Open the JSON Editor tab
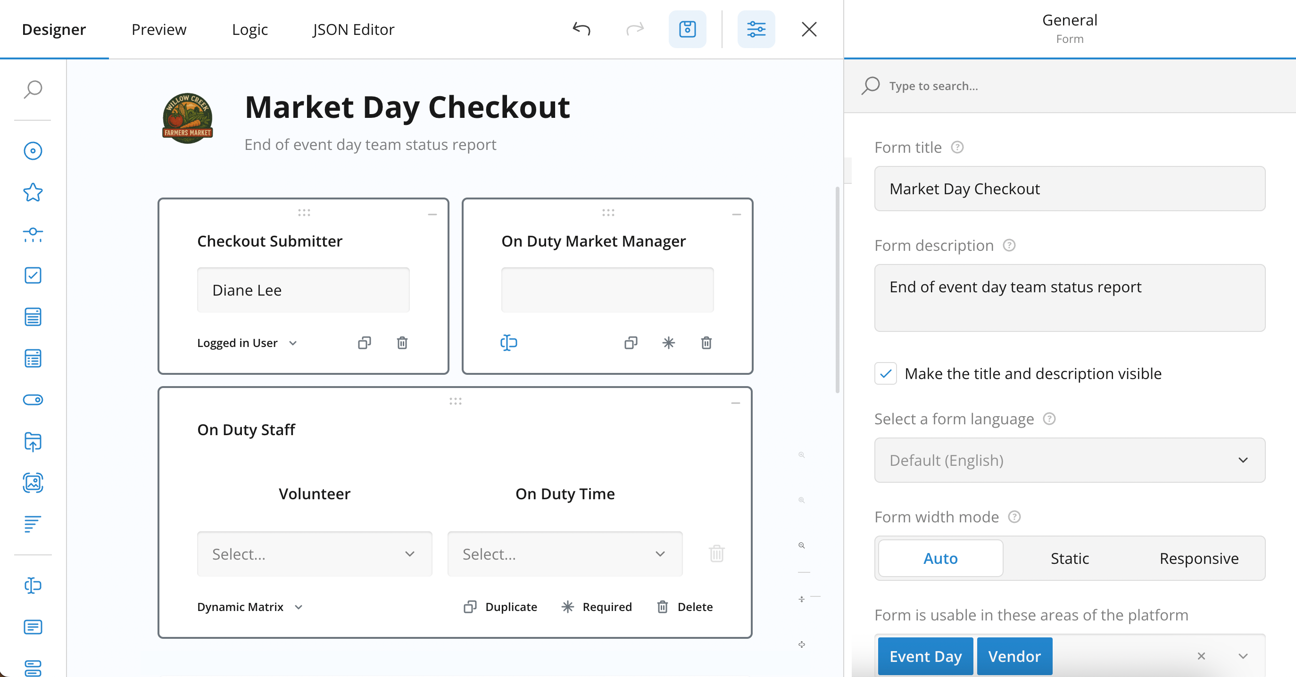 click(353, 29)
